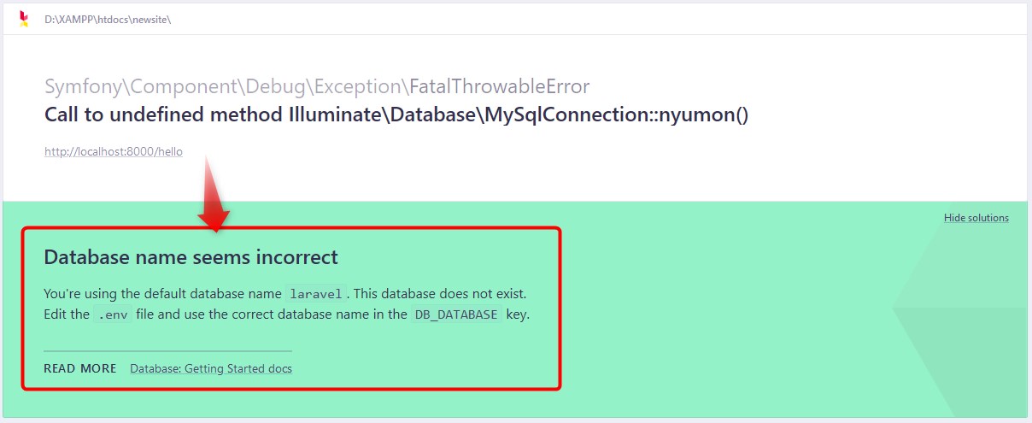Open the localhost:8000/hello URL link

click(114, 152)
